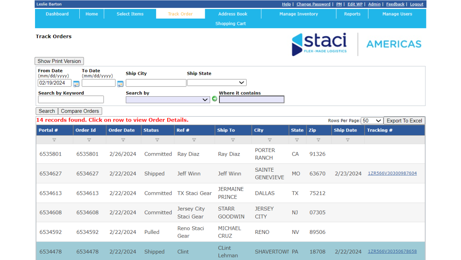Image resolution: width=461 pixels, height=260 pixels.
Task: Click the Where it contains field
Action: (x=252, y=99)
